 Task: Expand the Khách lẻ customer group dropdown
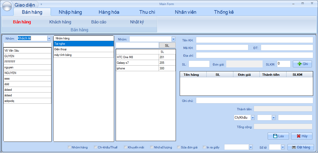(49, 38)
